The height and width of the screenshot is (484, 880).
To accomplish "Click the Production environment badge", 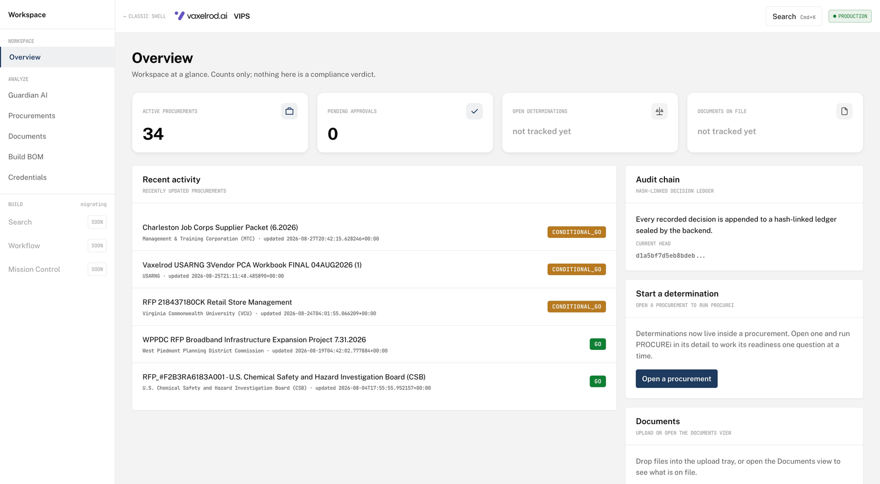I will click(x=850, y=16).
